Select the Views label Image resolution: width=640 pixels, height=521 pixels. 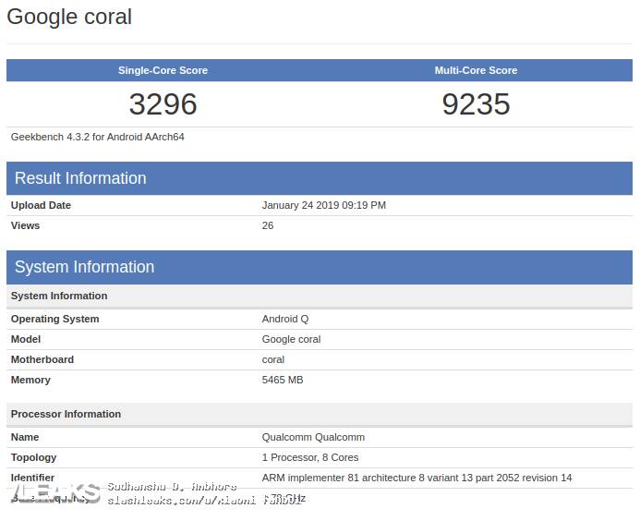coord(25,225)
